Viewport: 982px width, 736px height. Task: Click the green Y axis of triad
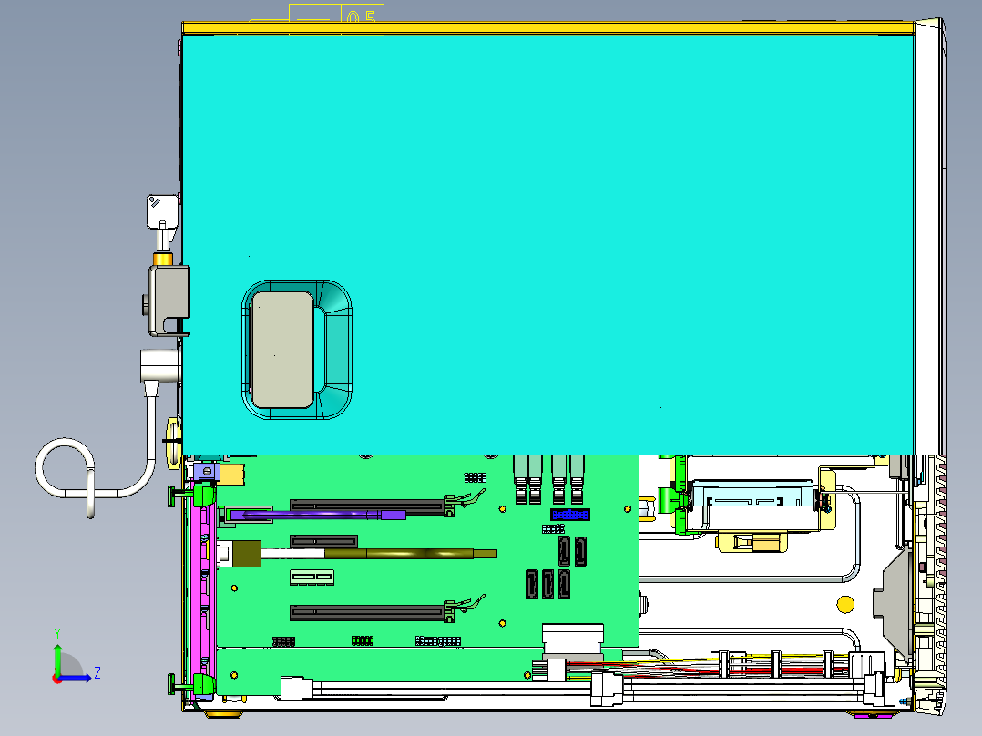(x=57, y=659)
